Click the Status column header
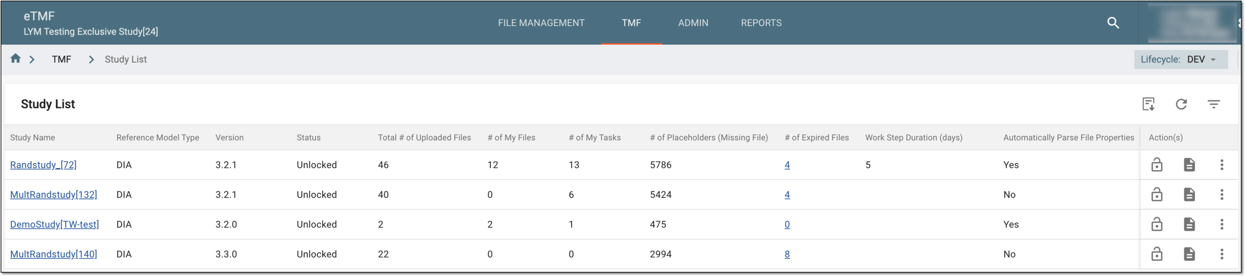This screenshot has width=1245, height=276. [x=308, y=138]
